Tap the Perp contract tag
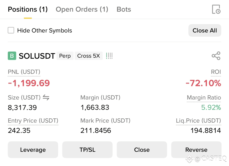The image size is (229, 166). pos(65,56)
